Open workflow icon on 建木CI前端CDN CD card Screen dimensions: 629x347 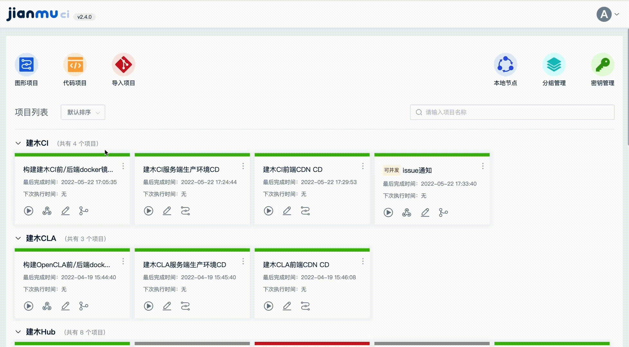(x=305, y=211)
